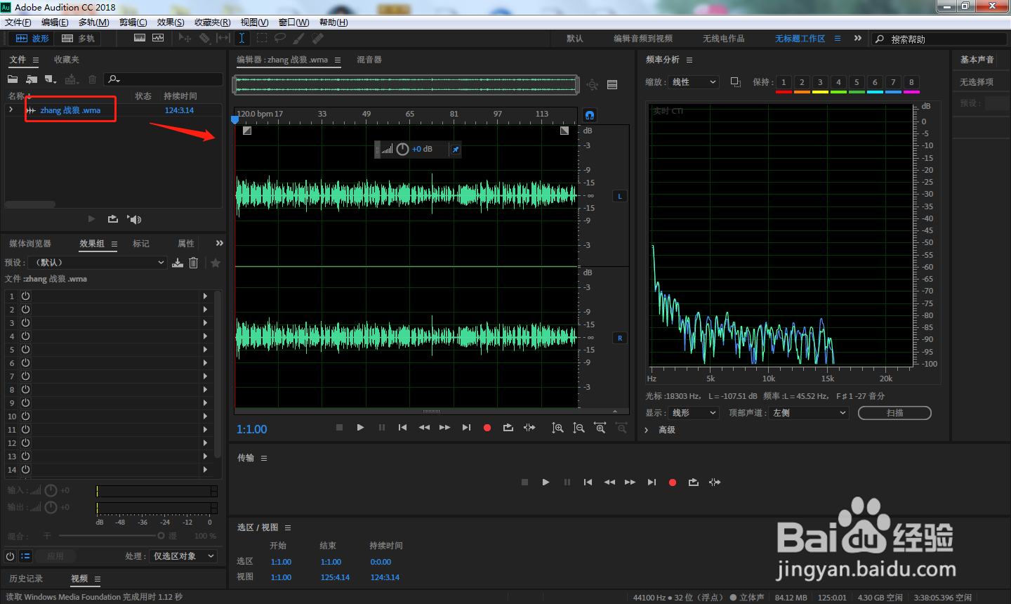Switch to the 属性 (Properties) tab

pyautogui.click(x=186, y=244)
